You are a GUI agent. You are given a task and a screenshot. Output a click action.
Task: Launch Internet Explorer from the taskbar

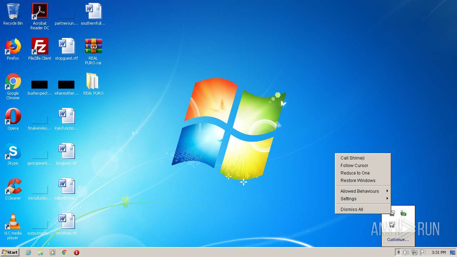(x=28, y=252)
